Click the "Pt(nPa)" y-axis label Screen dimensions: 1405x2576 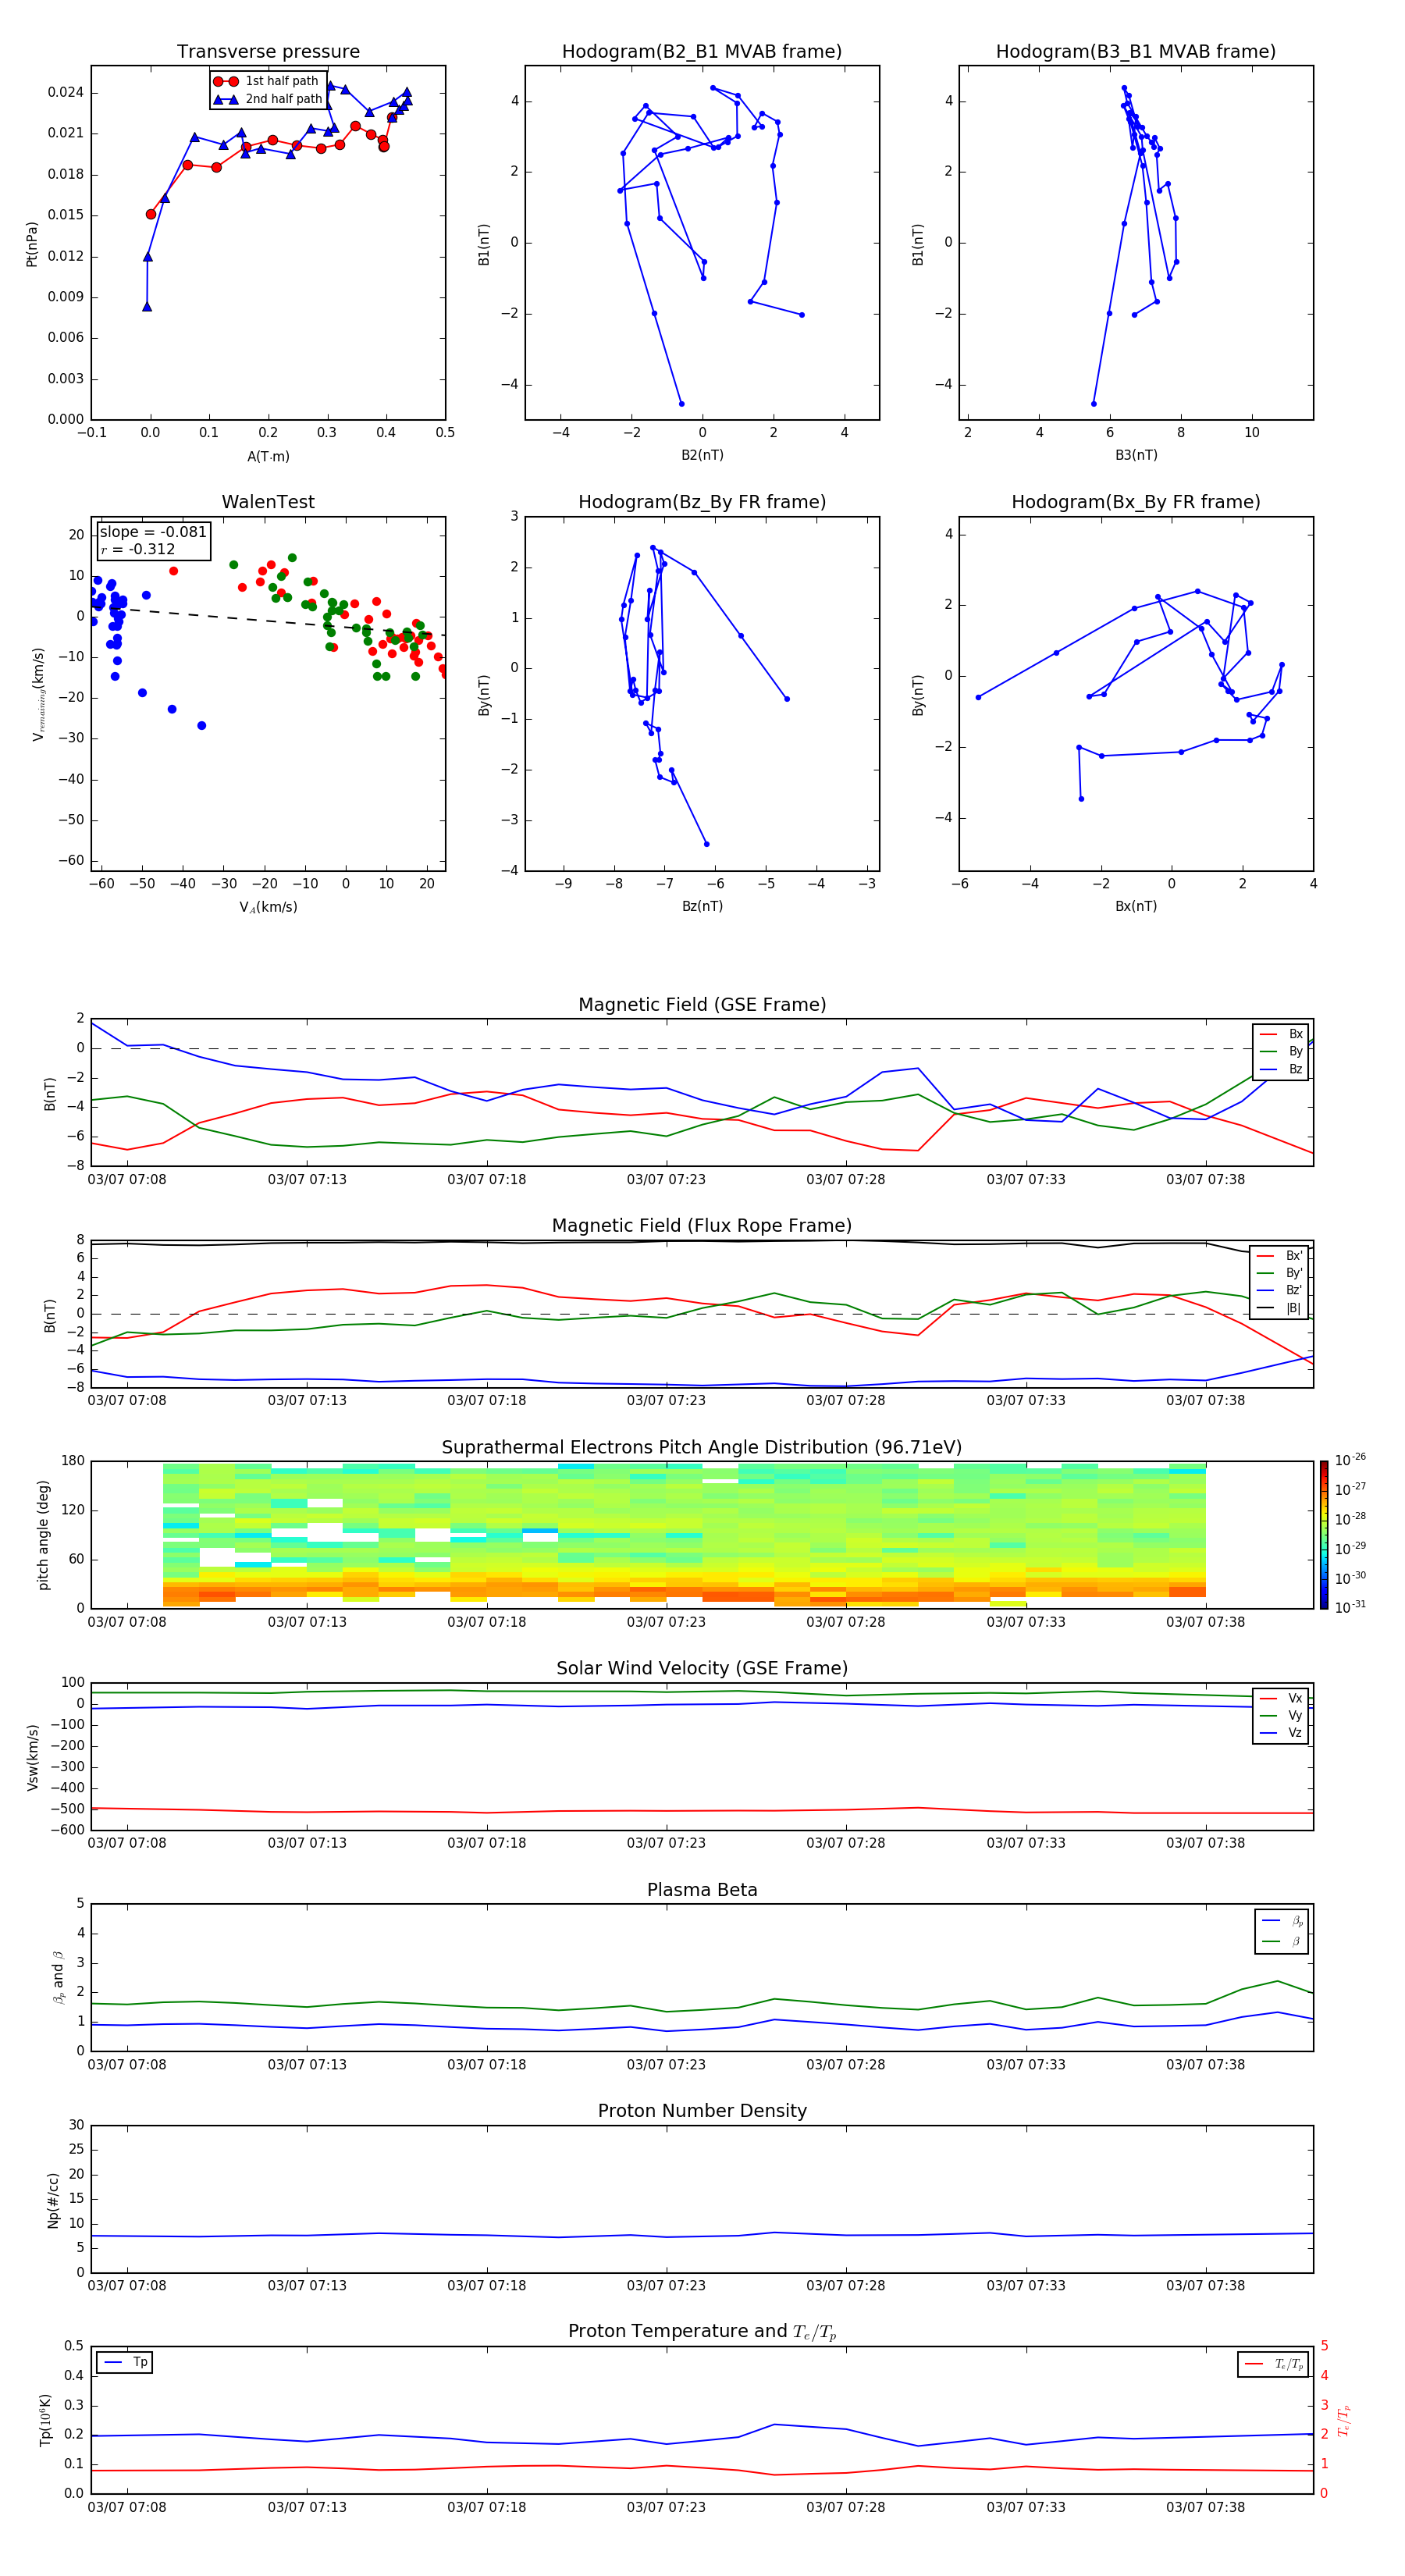pyautogui.click(x=31, y=243)
